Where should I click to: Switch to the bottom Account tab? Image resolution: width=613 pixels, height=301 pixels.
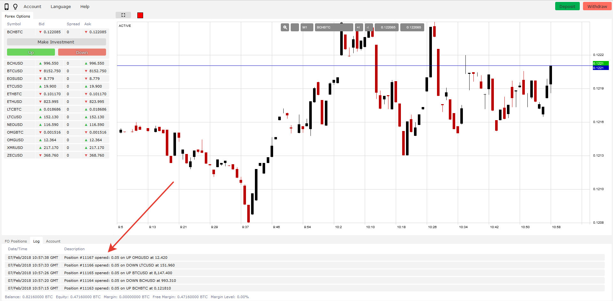(53, 241)
